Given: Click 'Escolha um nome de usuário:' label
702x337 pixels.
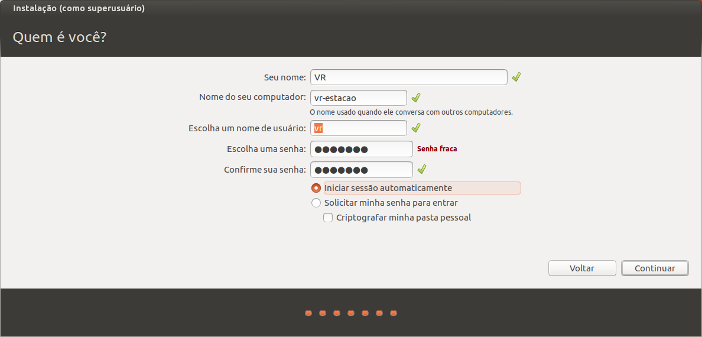Looking at the screenshot, I should click(x=247, y=128).
